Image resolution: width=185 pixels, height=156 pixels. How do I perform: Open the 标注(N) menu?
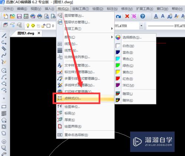112,9
